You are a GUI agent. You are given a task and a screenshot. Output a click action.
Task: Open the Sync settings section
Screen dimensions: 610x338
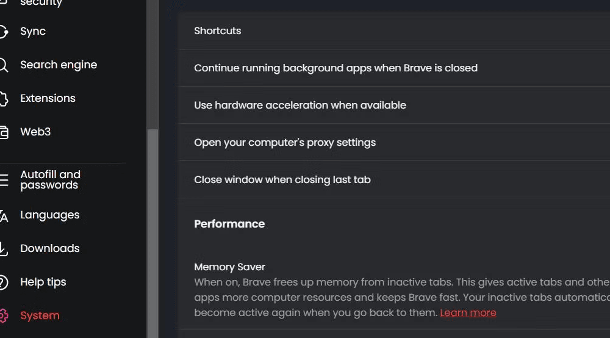(x=33, y=31)
